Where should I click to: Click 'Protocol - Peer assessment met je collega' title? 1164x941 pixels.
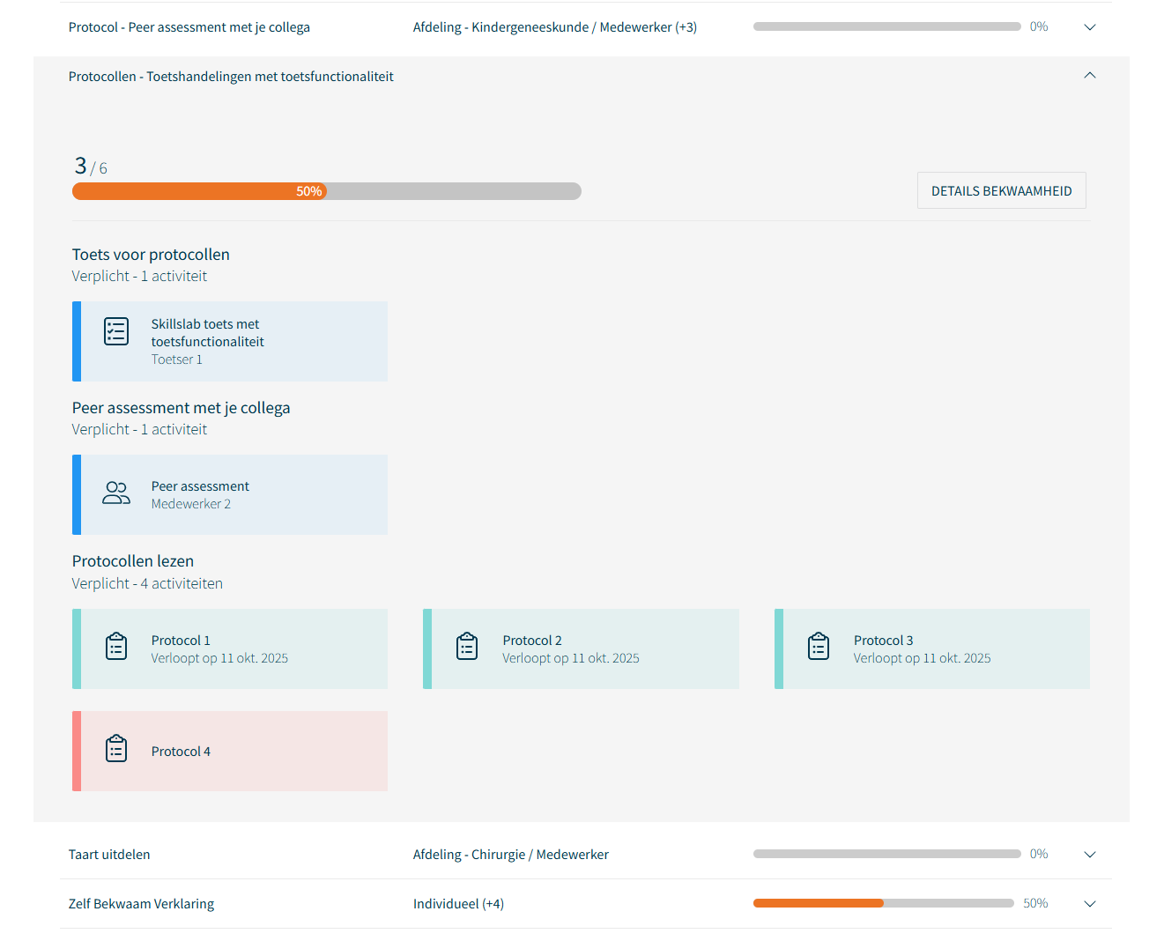click(x=189, y=27)
